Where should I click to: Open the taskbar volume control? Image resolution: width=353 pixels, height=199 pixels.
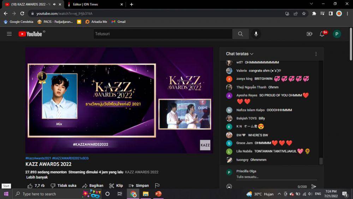pyautogui.click(x=310, y=194)
